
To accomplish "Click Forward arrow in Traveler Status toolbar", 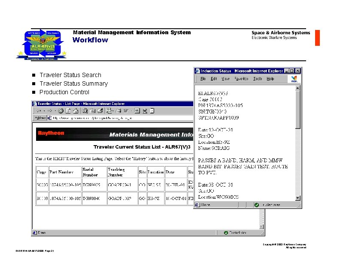I will coord(50,111).
